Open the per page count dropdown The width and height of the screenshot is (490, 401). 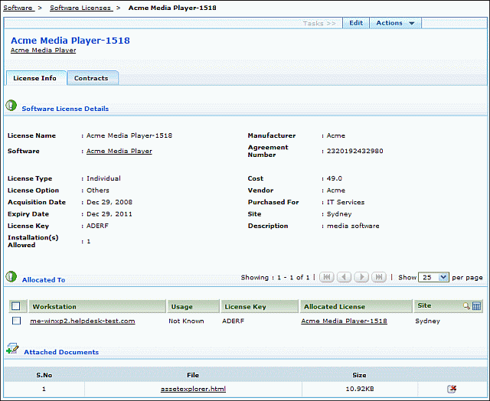click(433, 277)
